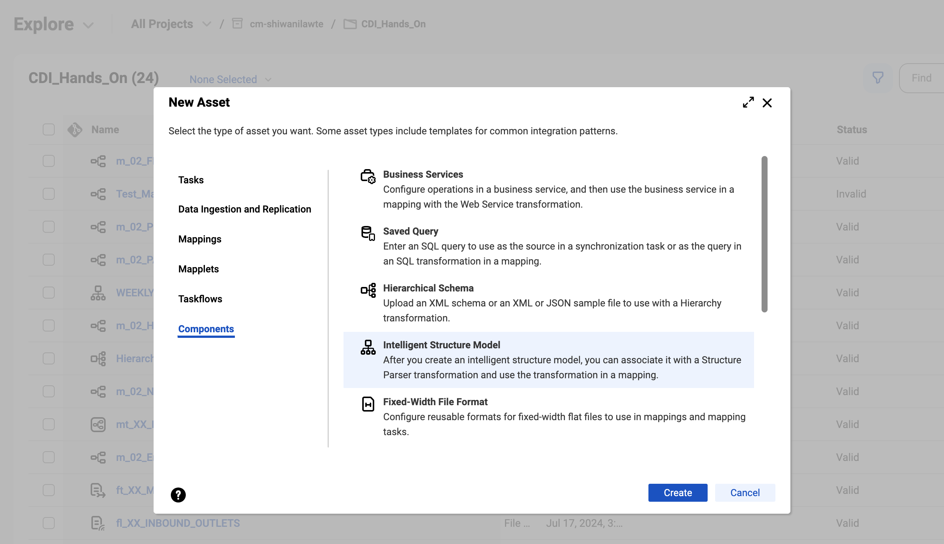The image size is (944, 544).
Task: Select the Mappings category
Action: click(200, 239)
